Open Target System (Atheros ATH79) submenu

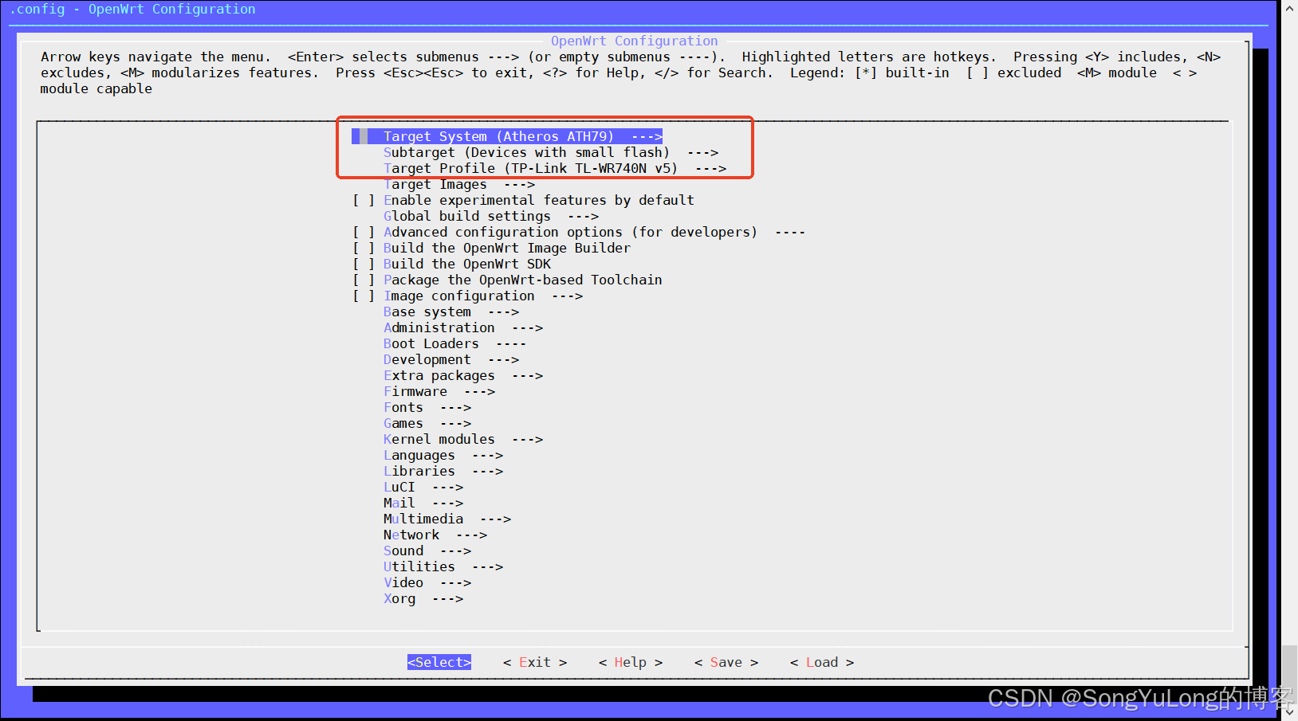[507, 136]
